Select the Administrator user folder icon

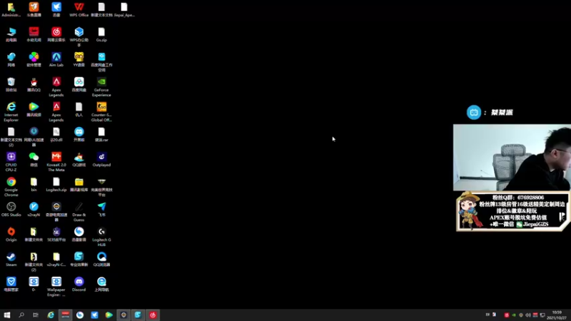tap(11, 10)
